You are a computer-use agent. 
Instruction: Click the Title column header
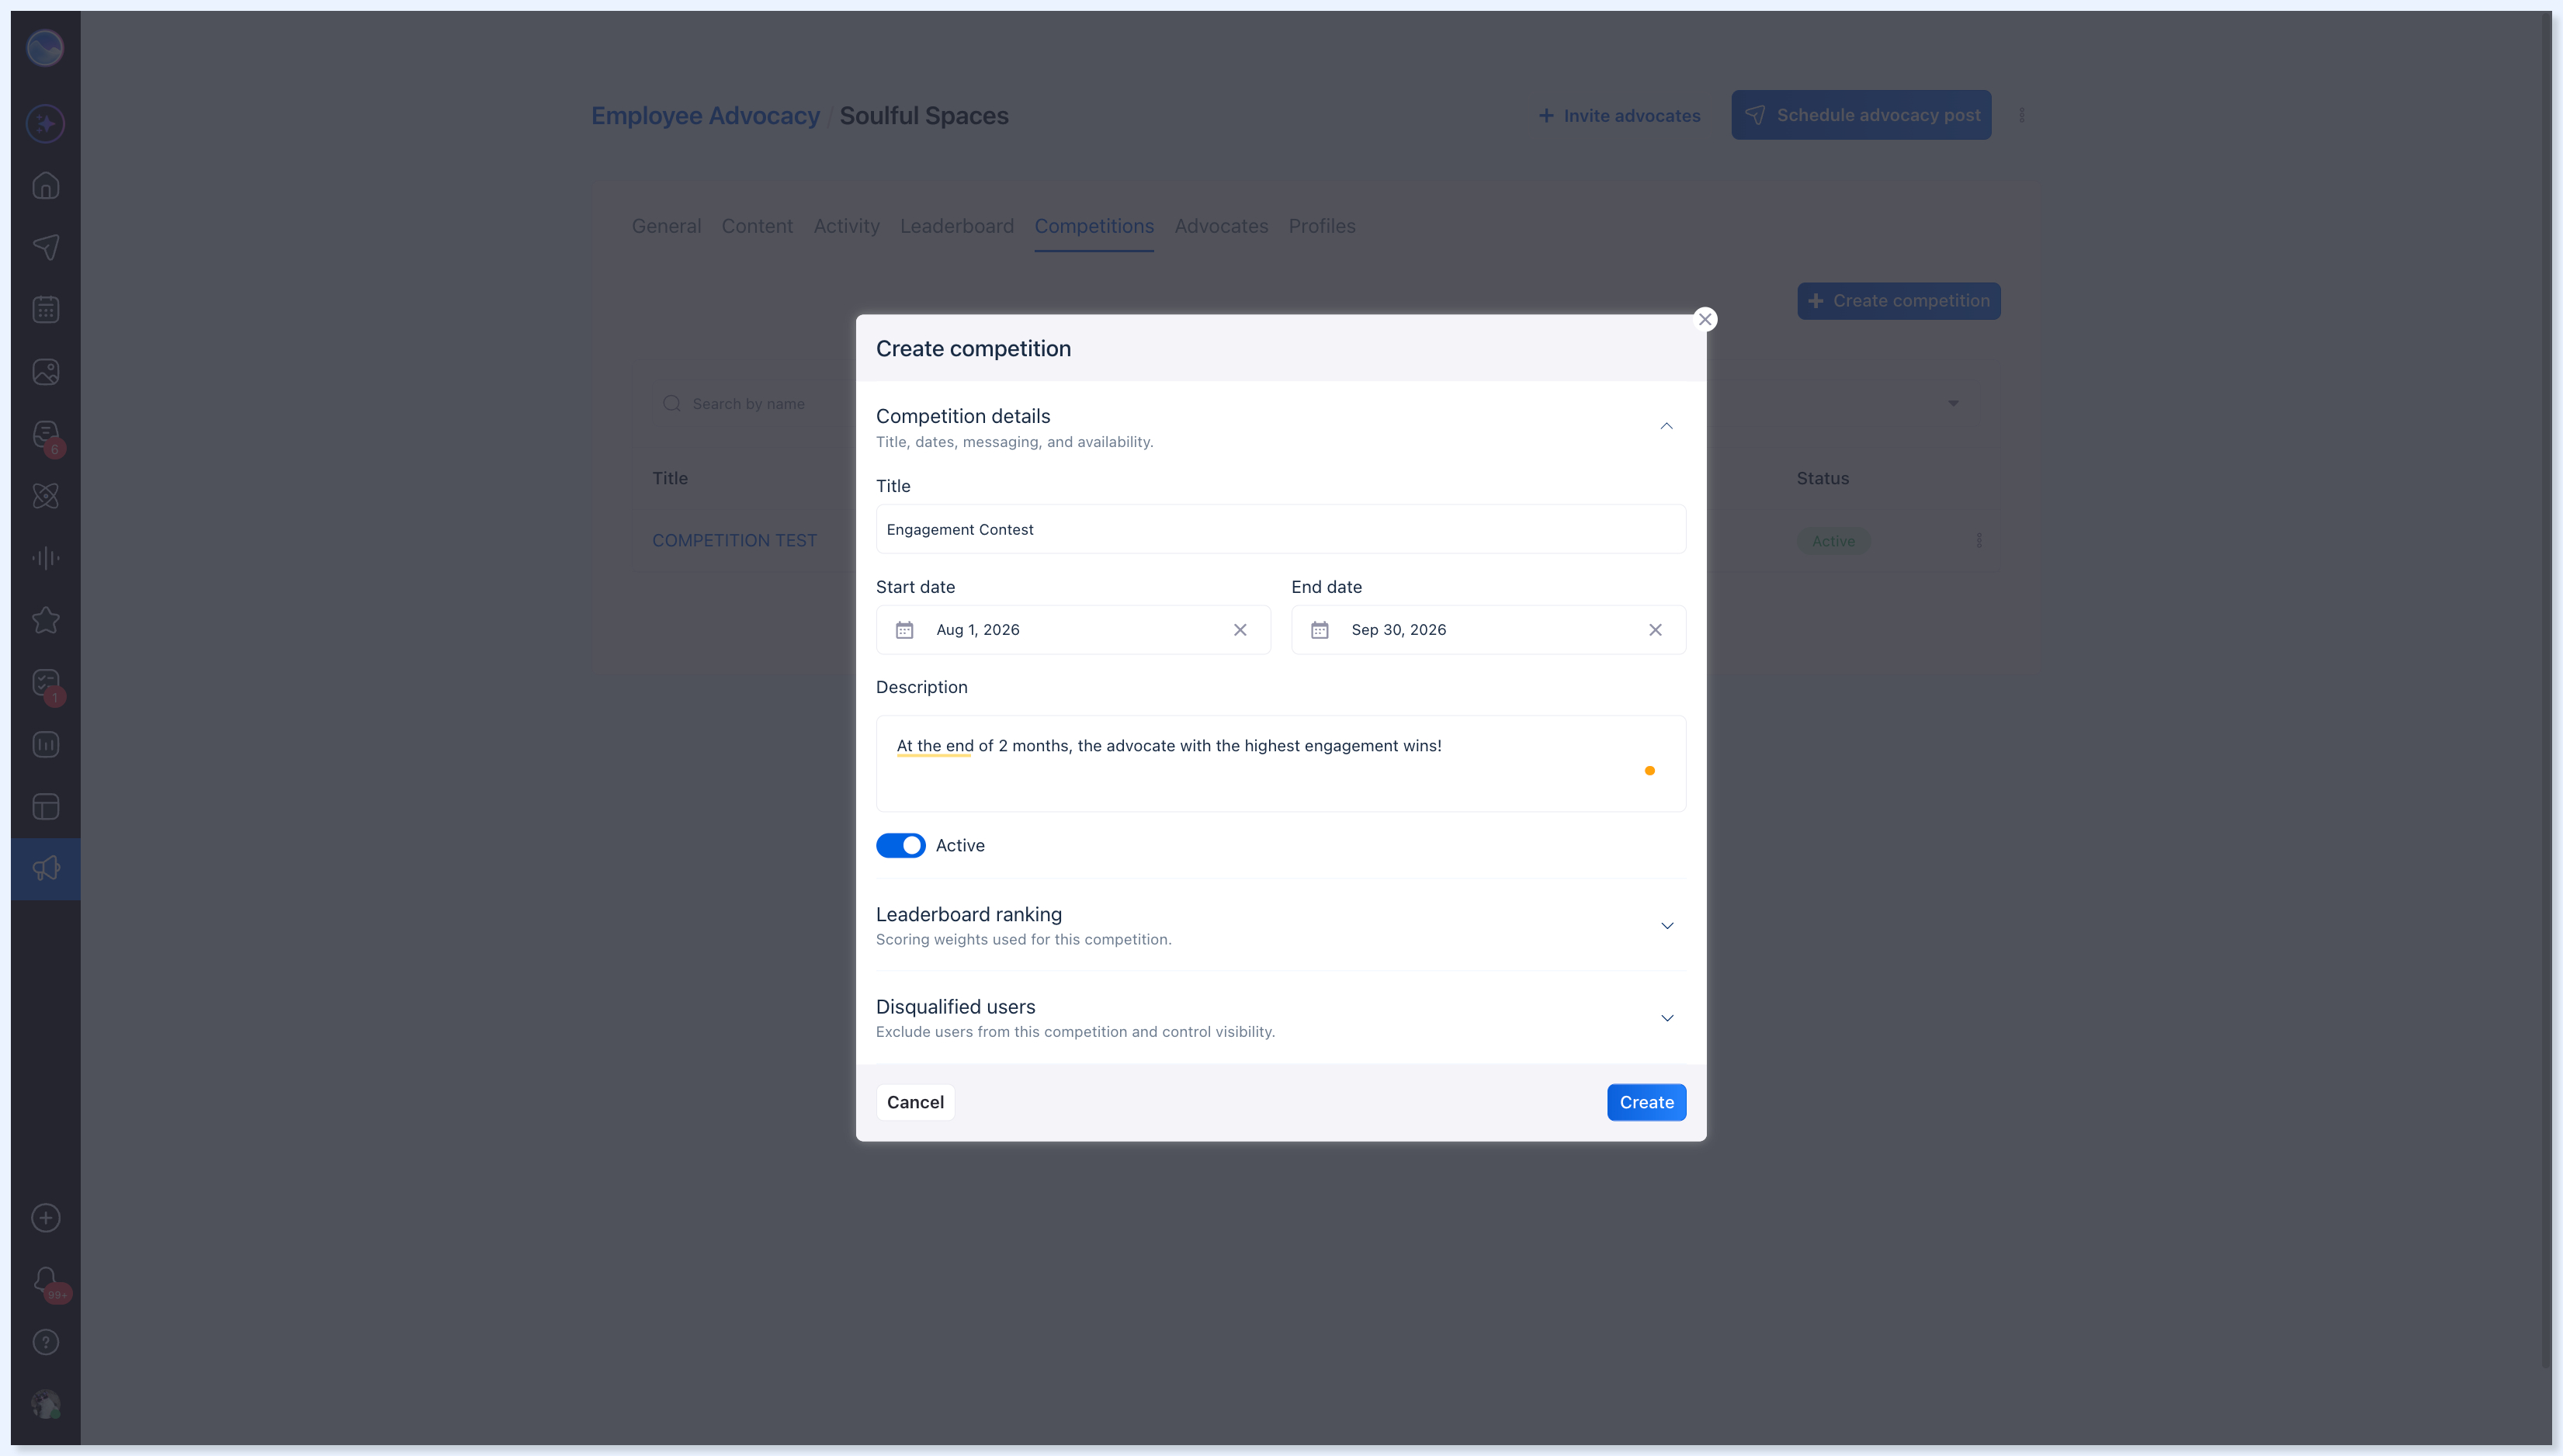pyautogui.click(x=670, y=478)
